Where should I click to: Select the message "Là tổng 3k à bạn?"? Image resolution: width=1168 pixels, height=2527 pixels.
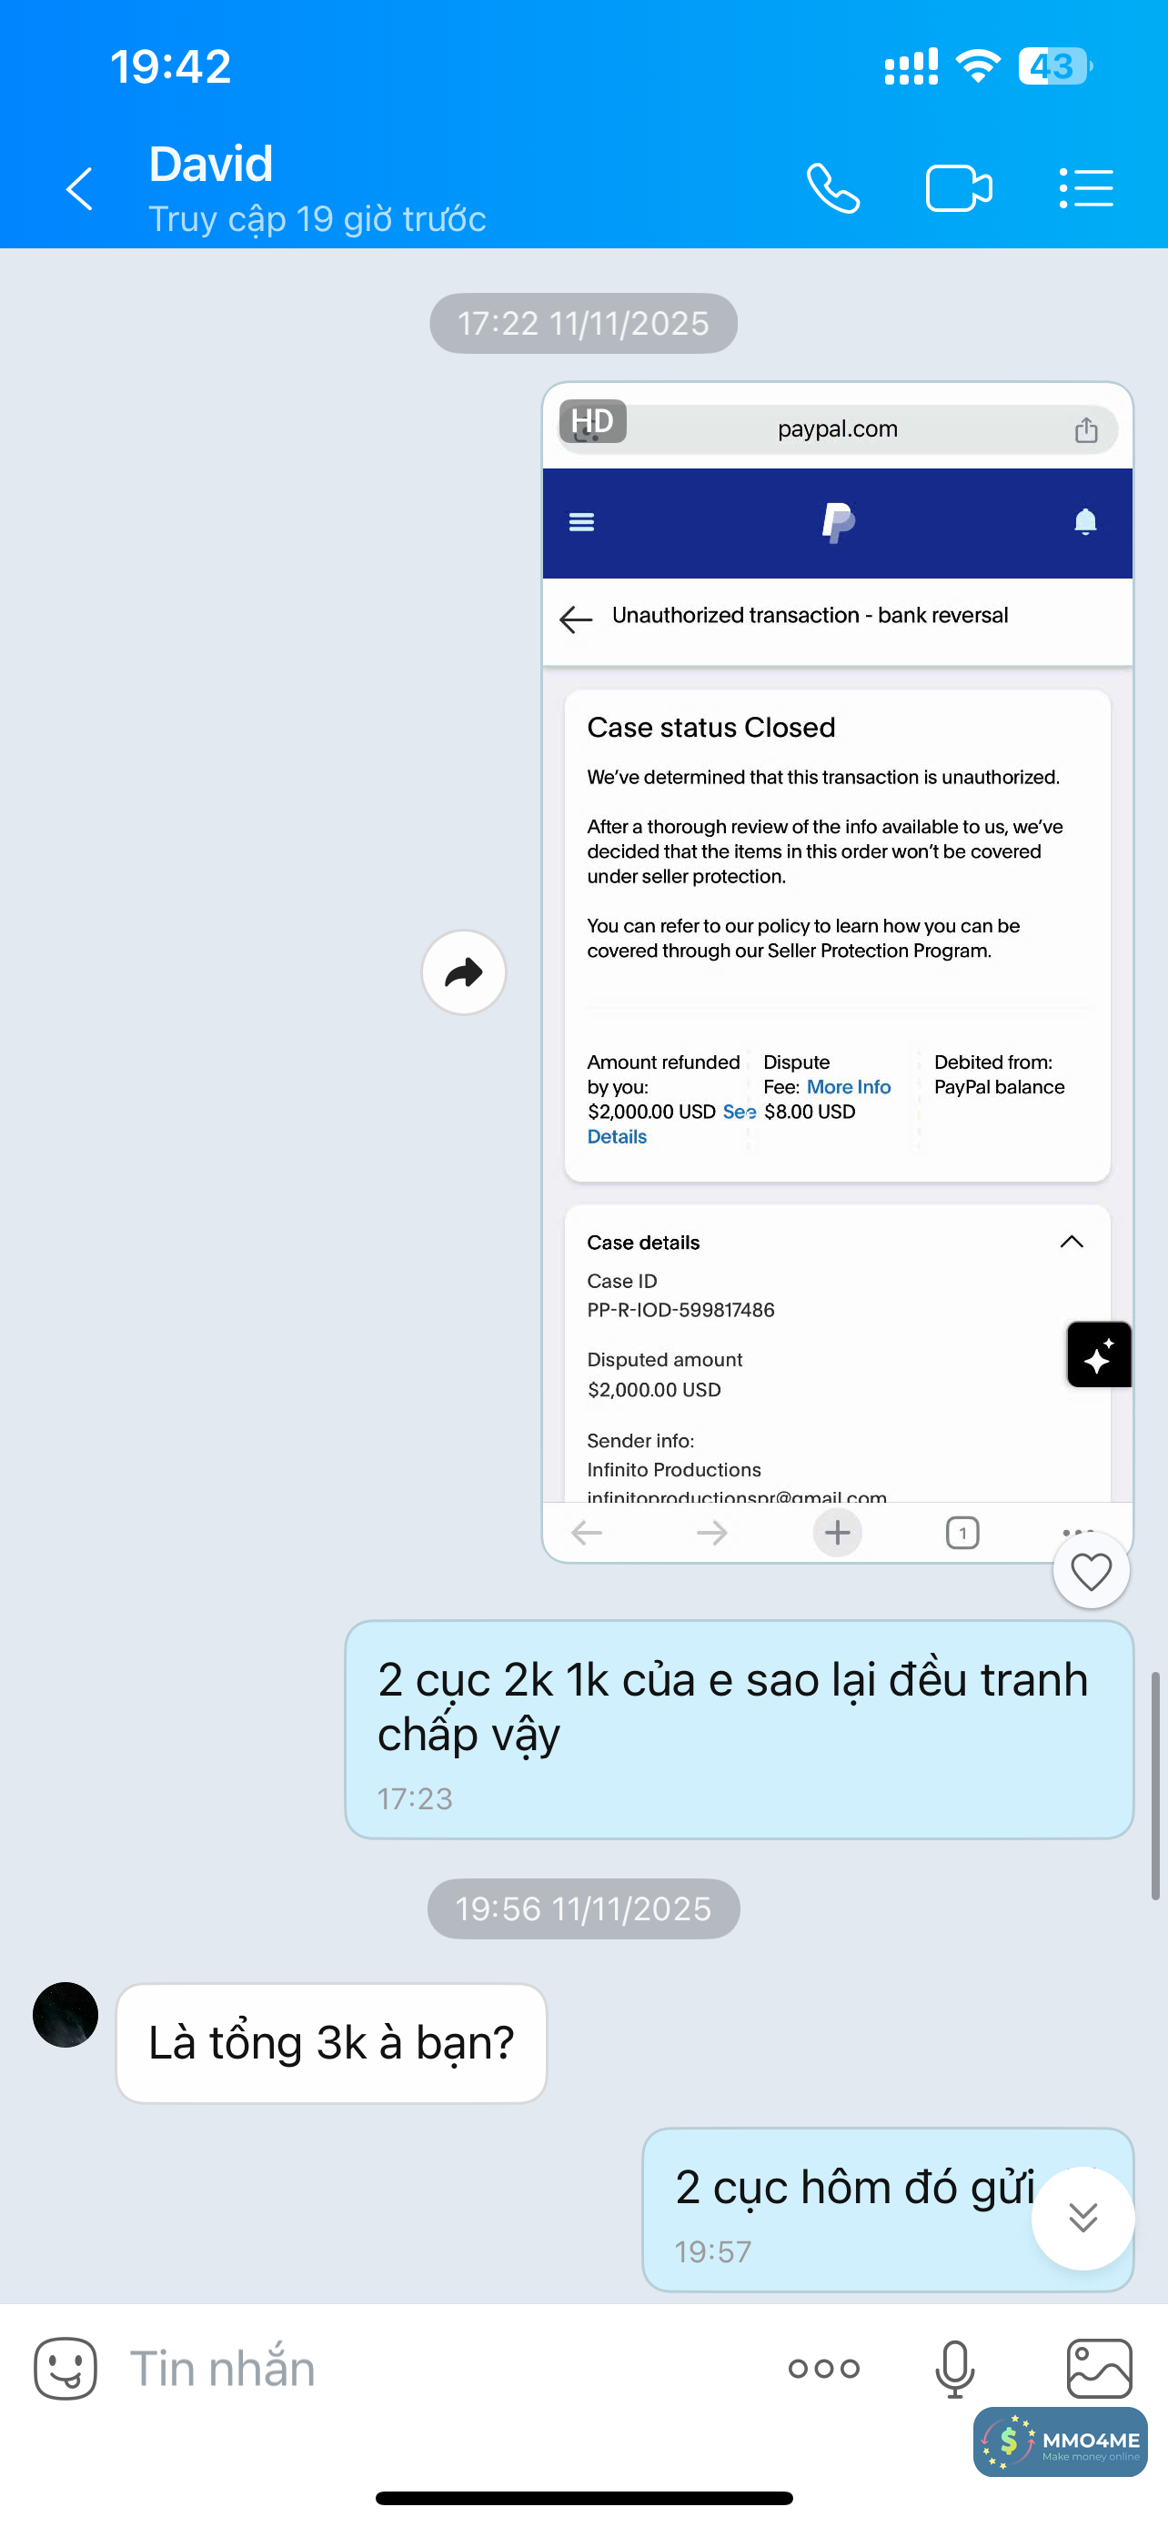pyautogui.click(x=331, y=2043)
